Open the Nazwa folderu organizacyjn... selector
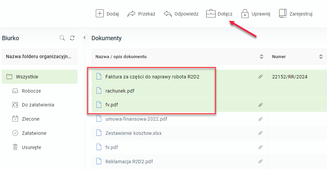 click(x=39, y=56)
